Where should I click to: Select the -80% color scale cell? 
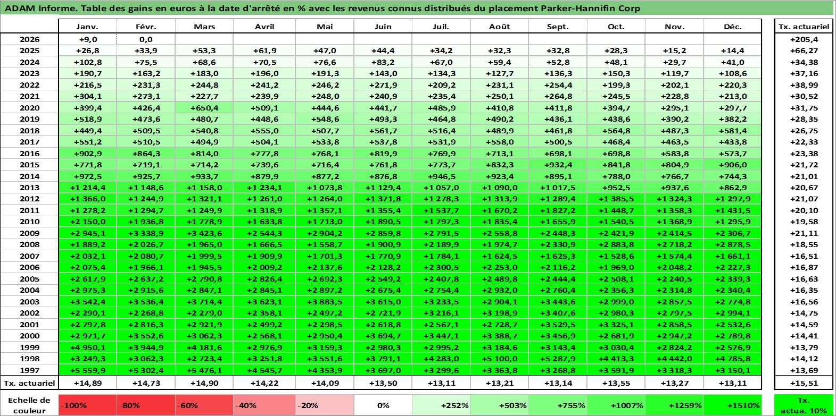146,405
